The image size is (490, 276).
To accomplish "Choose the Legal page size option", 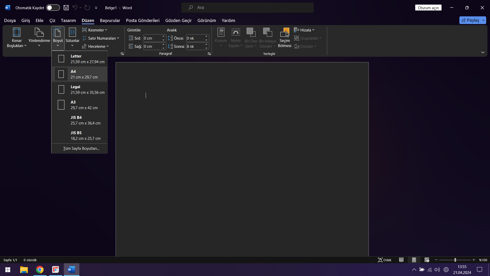I will coord(79,89).
